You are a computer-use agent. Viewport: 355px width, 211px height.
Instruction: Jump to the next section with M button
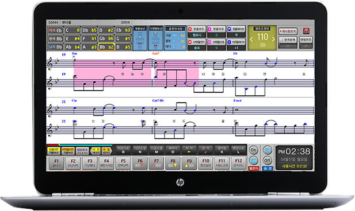coord(156,150)
